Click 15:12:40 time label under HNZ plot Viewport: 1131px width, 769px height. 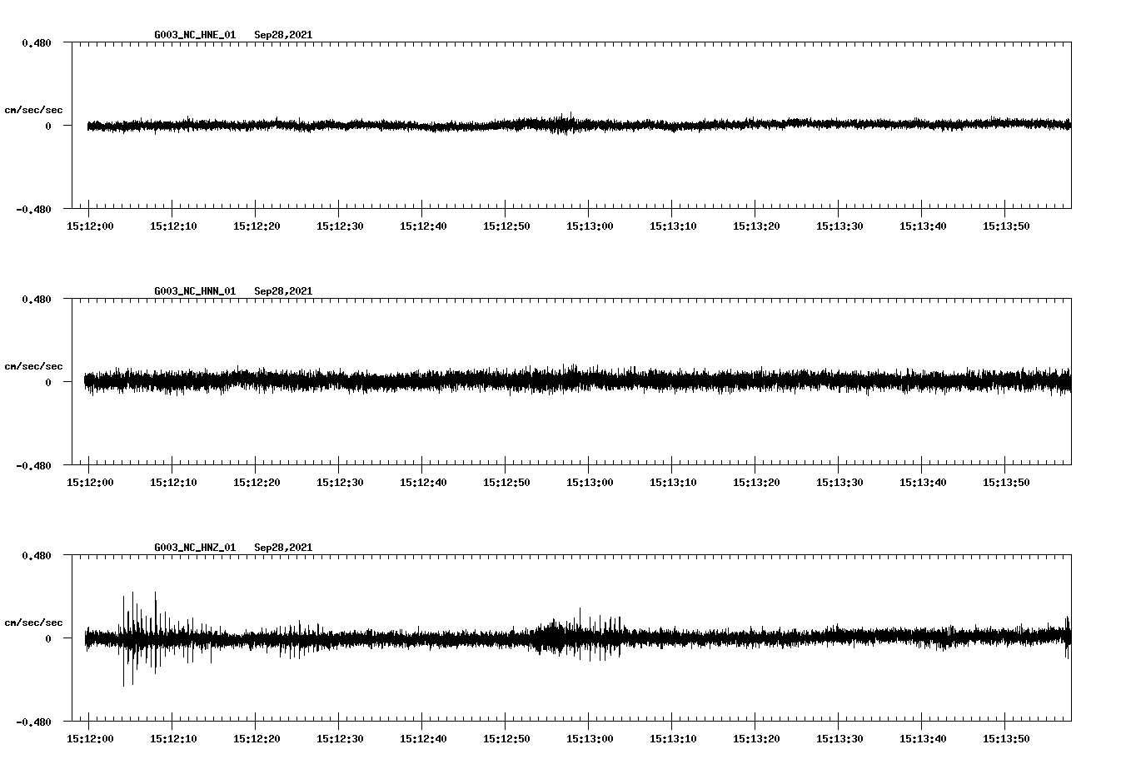pos(423,739)
